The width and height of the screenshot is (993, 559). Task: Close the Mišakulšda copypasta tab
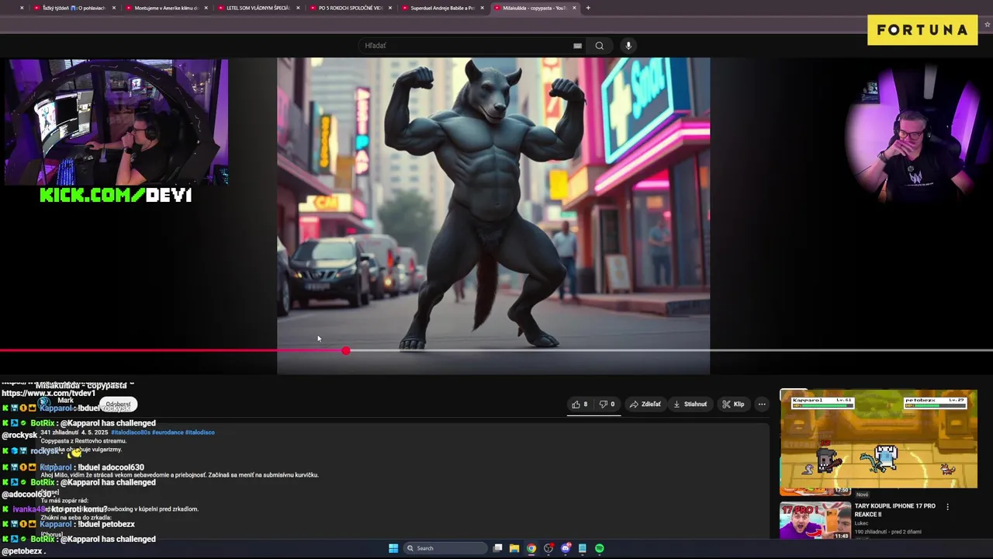tap(574, 8)
